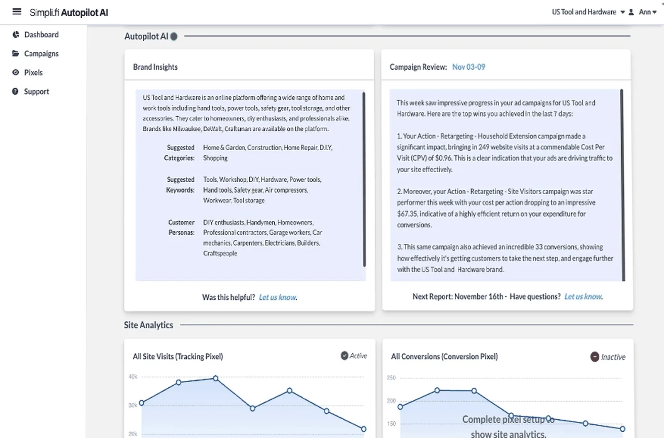Viewport: 664px width, 438px height.
Task: Click the Pixels eye icon
Action: (16, 72)
